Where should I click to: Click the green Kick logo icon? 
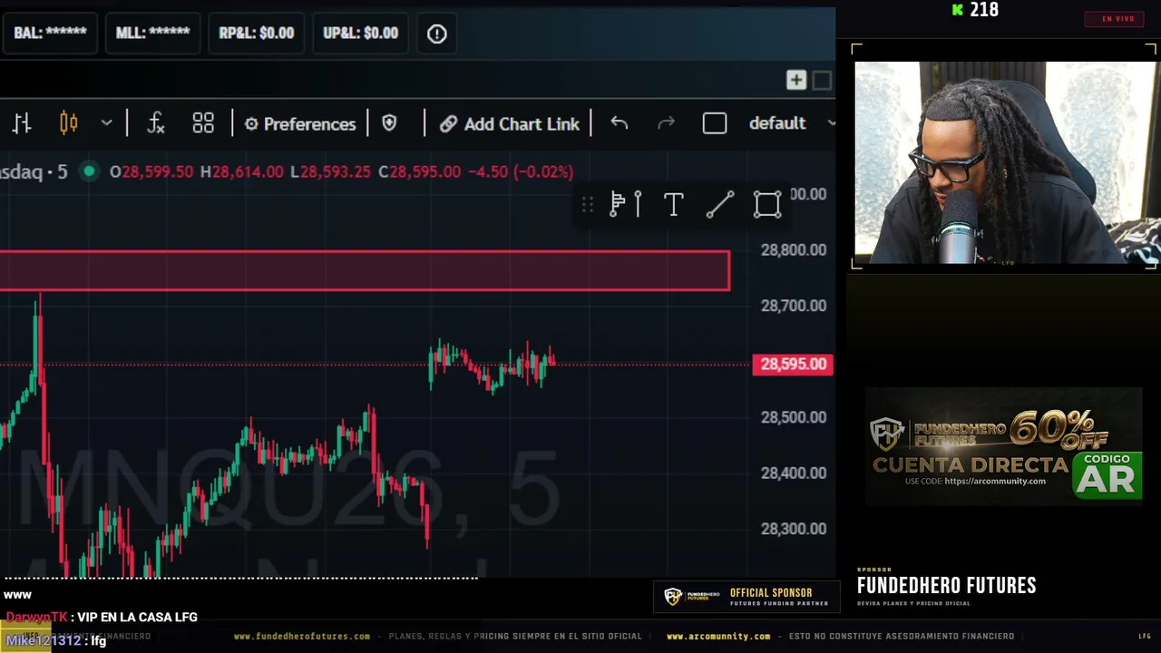[958, 10]
